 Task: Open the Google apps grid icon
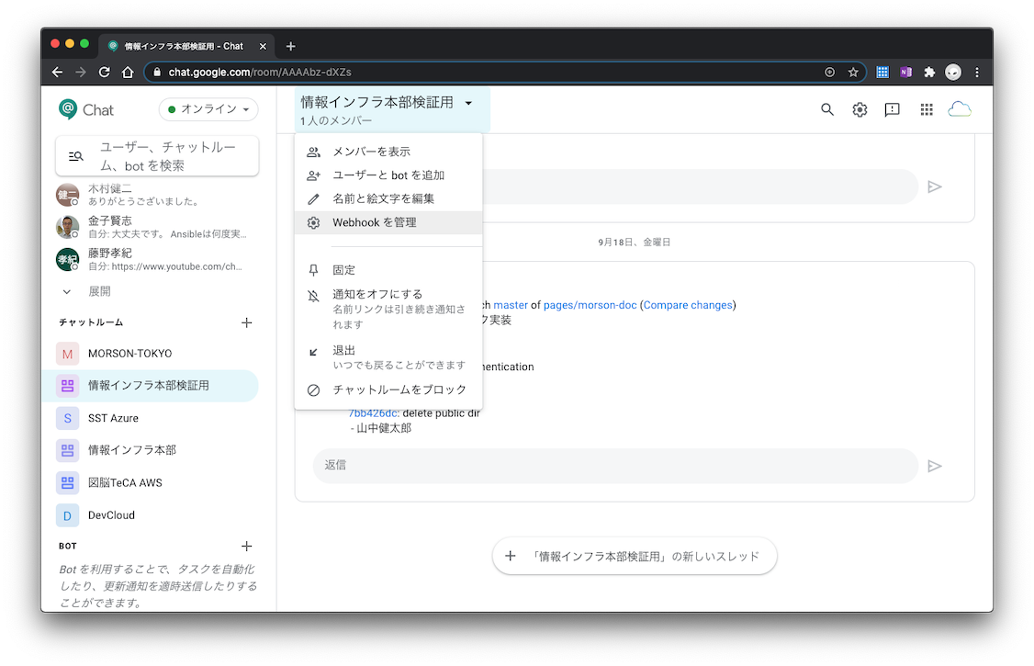(x=927, y=110)
